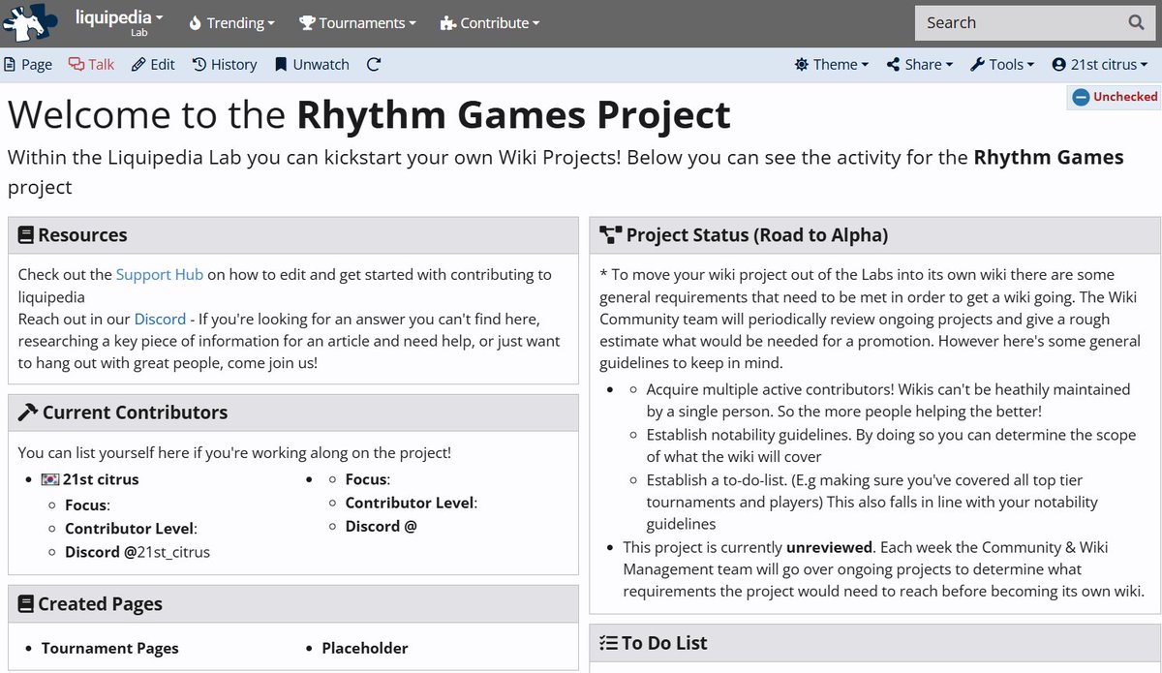The height and width of the screenshot is (673, 1162).
Task: Click the South Korea flag icon
Action: tap(50, 479)
